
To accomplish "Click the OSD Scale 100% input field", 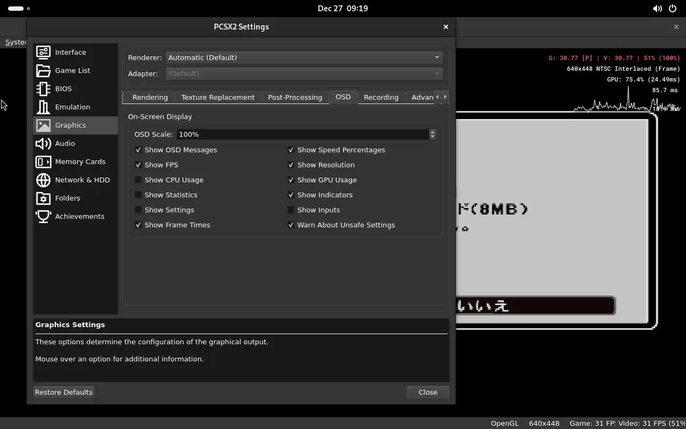I will click(303, 134).
